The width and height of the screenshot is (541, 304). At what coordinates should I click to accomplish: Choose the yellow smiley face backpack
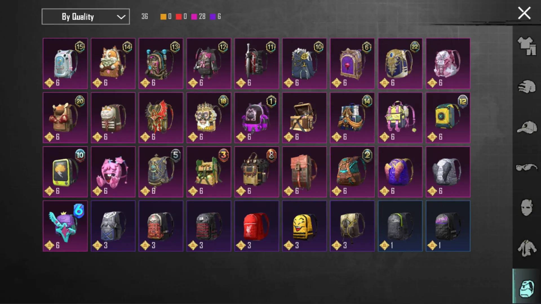click(305, 226)
